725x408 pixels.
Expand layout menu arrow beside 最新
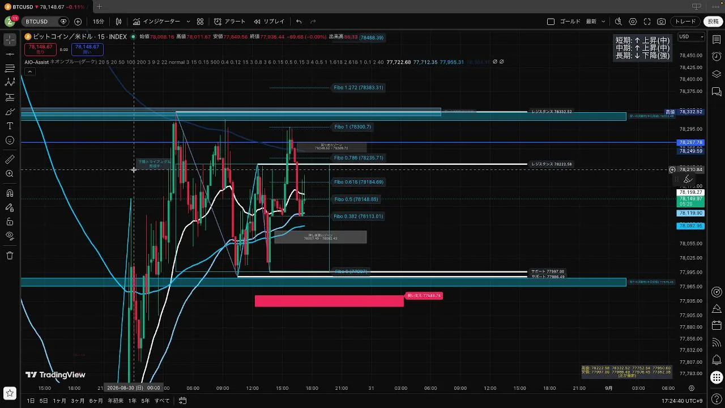603,22
